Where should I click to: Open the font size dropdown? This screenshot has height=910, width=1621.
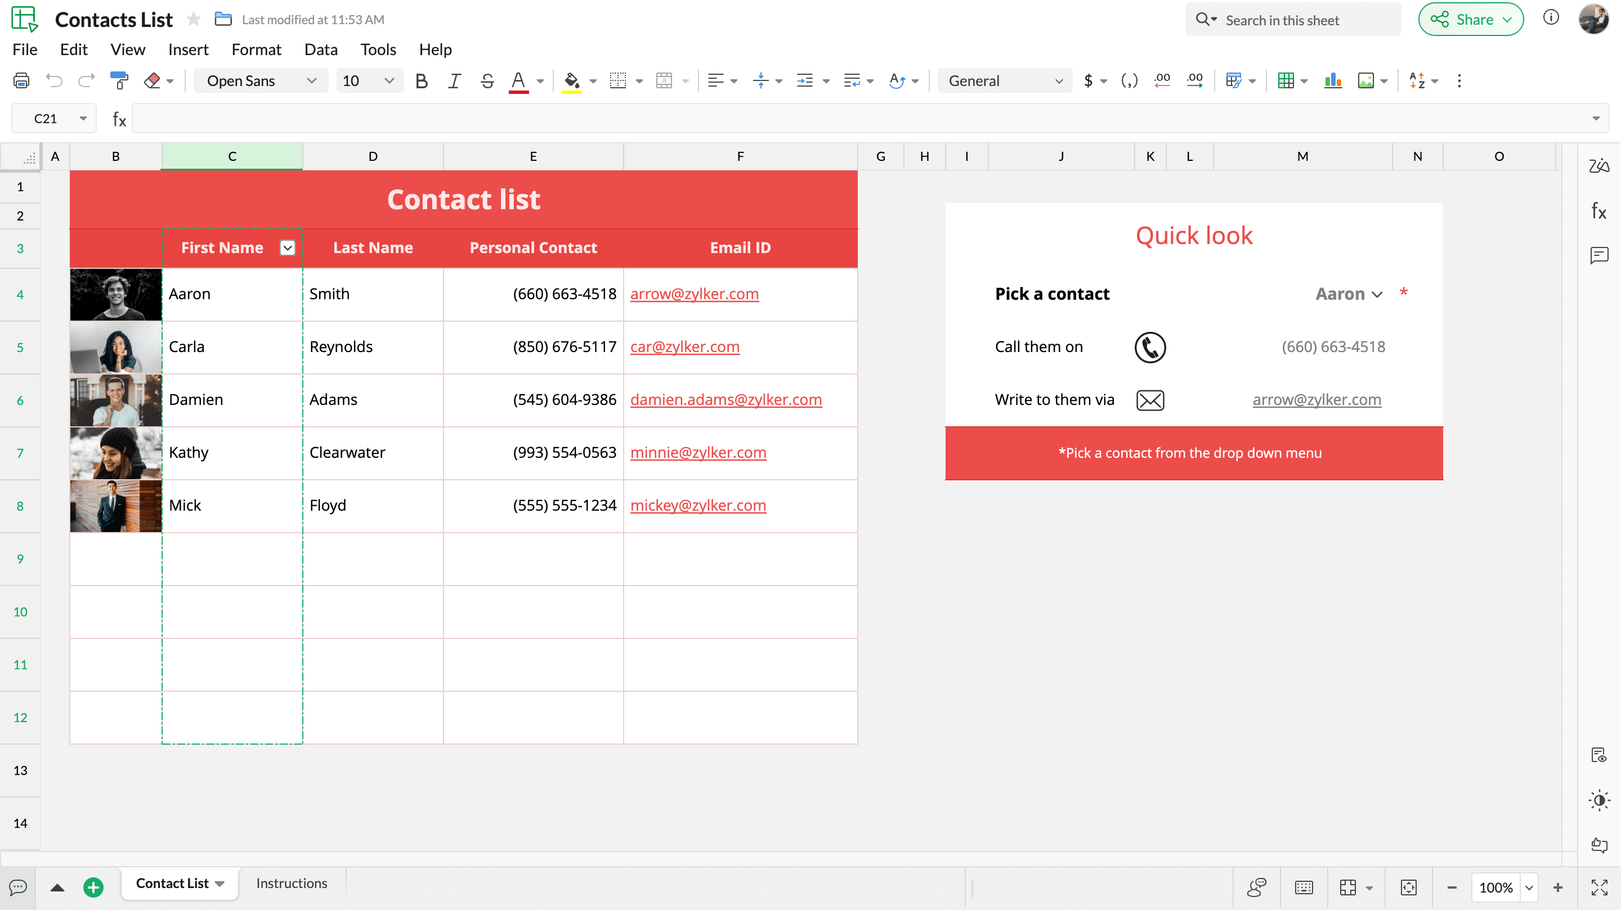tap(369, 80)
